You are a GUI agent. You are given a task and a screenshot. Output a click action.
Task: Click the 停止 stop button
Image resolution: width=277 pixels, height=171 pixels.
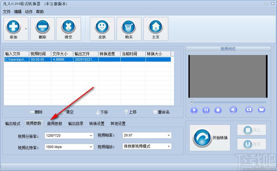click(x=251, y=130)
